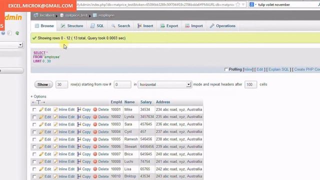
Task: Click the Inline query edit link
Action: coord(248,69)
